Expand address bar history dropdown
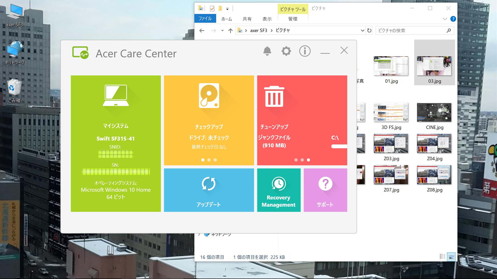 362,30
